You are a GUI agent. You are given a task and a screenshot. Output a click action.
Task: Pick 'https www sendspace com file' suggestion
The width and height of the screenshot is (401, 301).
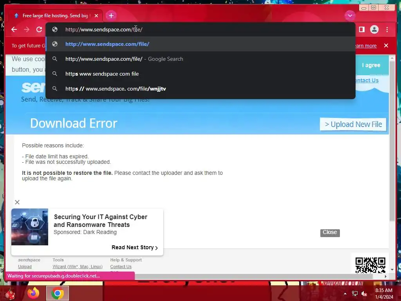click(200, 74)
